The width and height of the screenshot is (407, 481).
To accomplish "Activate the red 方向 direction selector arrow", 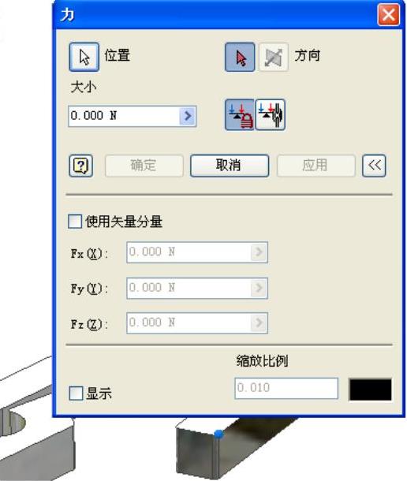I will pyautogui.click(x=240, y=58).
